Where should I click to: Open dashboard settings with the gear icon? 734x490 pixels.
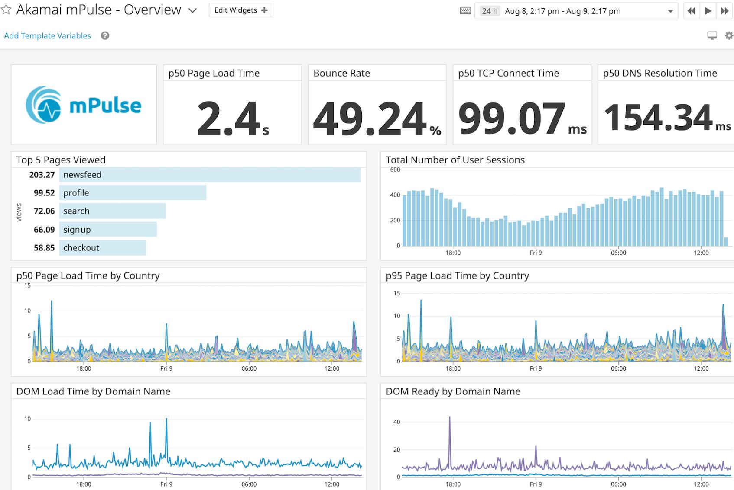pyautogui.click(x=728, y=35)
